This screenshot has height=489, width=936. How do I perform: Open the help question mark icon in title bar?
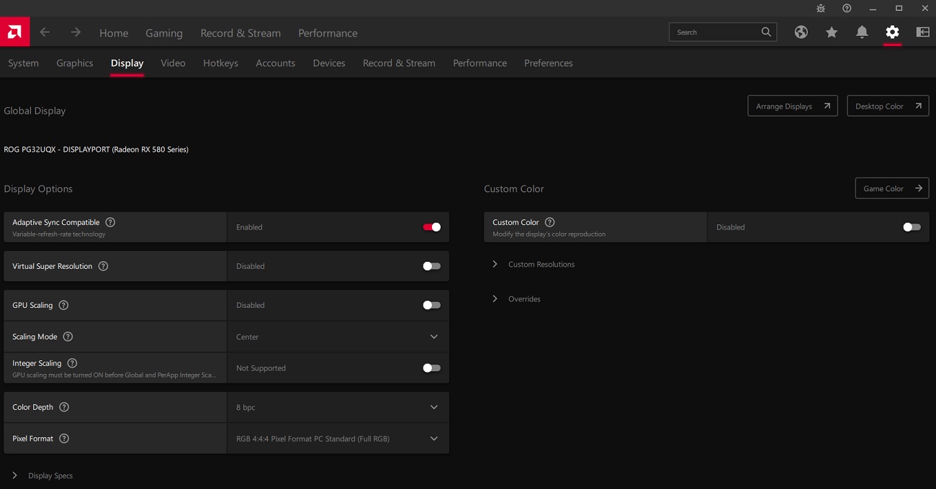(847, 9)
